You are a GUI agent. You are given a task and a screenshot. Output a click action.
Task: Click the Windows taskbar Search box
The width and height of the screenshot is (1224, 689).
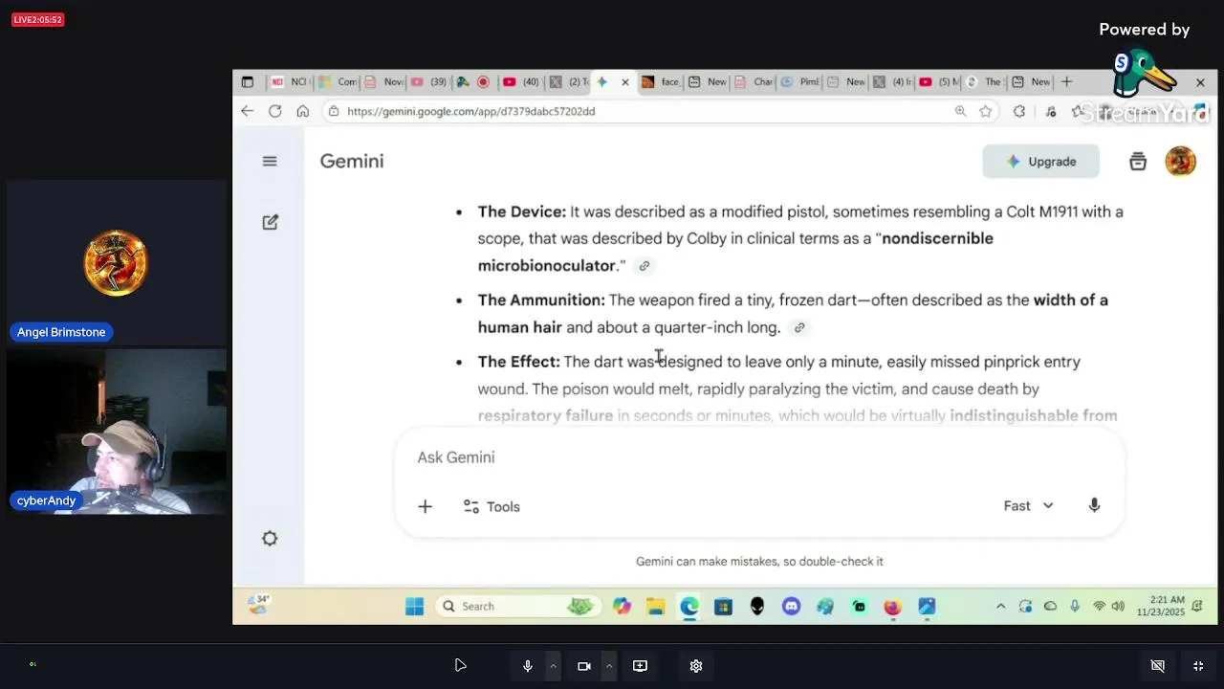coord(517,607)
